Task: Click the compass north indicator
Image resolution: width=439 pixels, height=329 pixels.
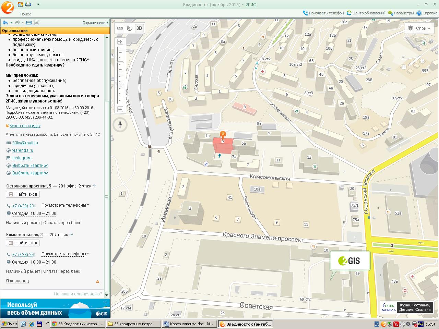Action: [x=120, y=125]
